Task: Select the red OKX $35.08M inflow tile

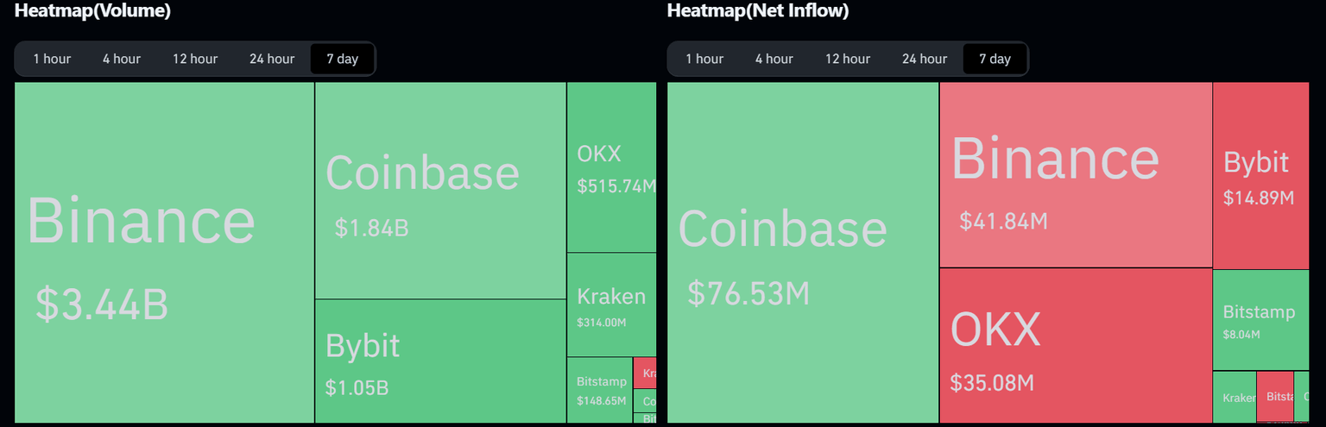Action: tap(1076, 344)
